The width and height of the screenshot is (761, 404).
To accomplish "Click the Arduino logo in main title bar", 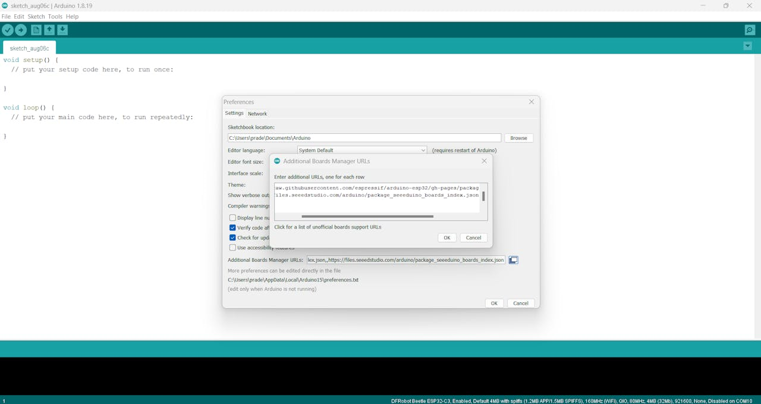I will pyautogui.click(x=5, y=5).
